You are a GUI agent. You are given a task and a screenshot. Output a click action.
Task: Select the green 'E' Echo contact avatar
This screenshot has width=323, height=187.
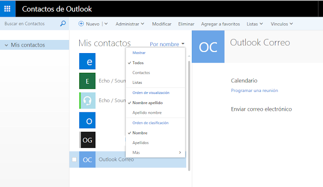click(87, 81)
